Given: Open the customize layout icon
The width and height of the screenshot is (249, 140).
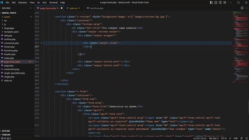Looking at the screenshot, I should point(225,3).
